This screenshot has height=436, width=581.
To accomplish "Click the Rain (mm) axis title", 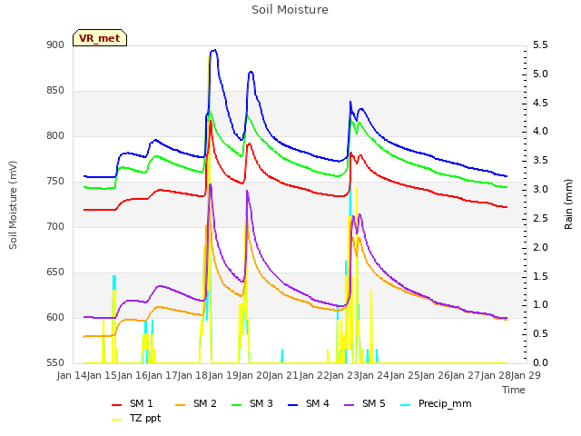I will tap(568, 204).
